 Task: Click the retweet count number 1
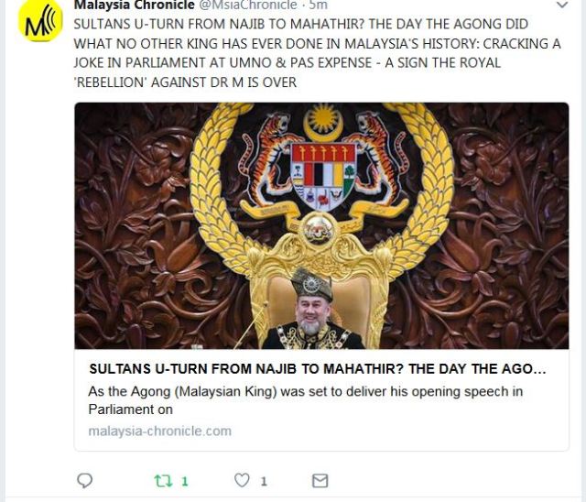tap(185, 482)
